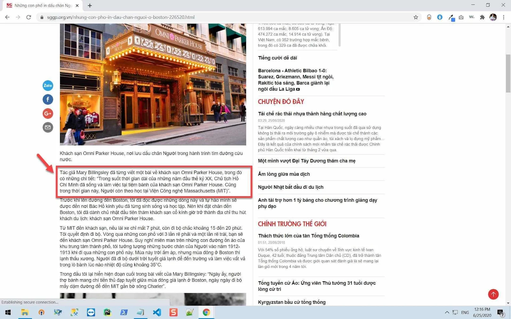Share the article via Zalo icon

pyautogui.click(x=48, y=85)
